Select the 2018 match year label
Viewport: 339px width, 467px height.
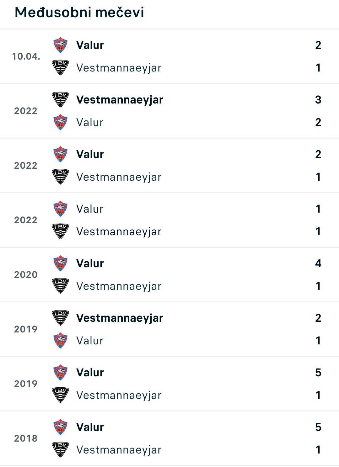pos(26,438)
